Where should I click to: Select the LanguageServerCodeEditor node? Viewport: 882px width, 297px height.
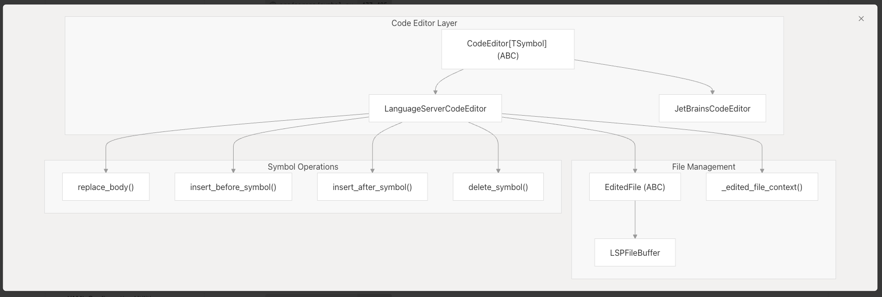[435, 109]
